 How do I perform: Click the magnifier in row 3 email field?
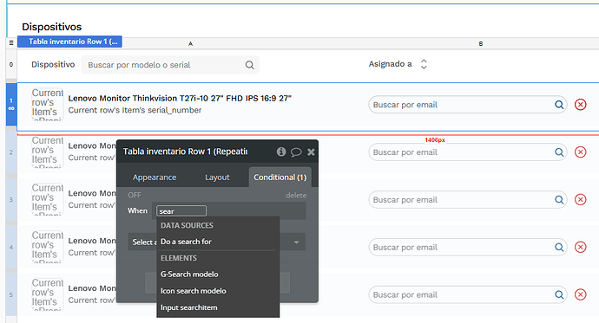click(559, 199)
